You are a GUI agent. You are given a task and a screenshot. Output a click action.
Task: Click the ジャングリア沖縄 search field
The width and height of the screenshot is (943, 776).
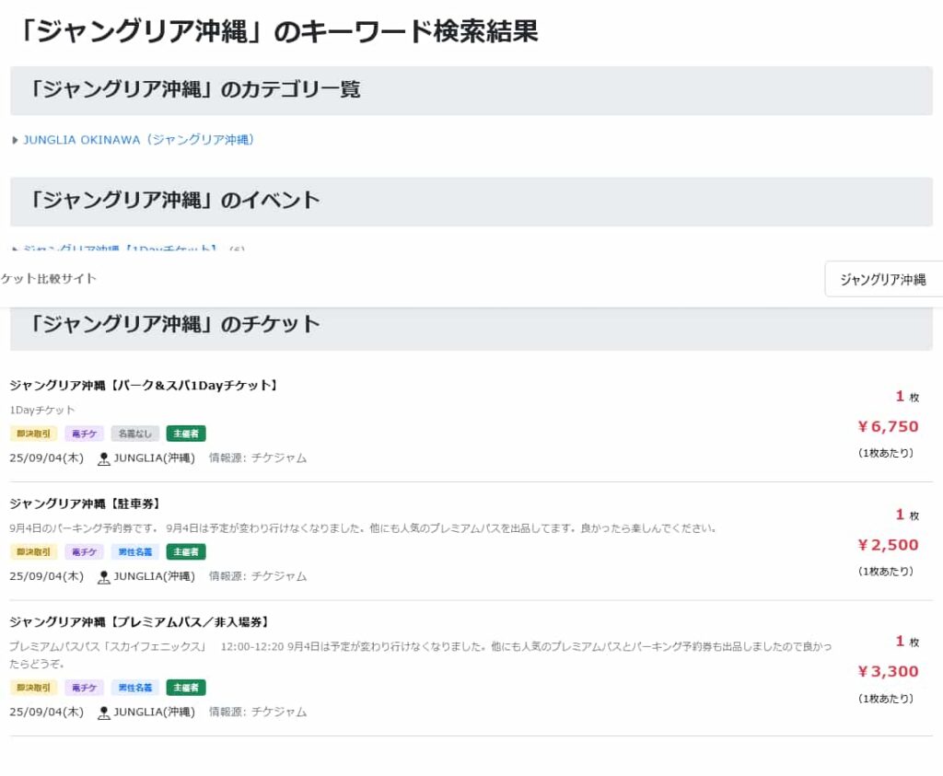883,279
